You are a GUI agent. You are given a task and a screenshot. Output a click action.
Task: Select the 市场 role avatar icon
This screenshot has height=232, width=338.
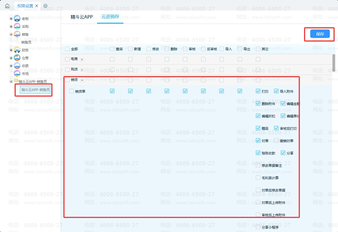click(x=17, y=74)
